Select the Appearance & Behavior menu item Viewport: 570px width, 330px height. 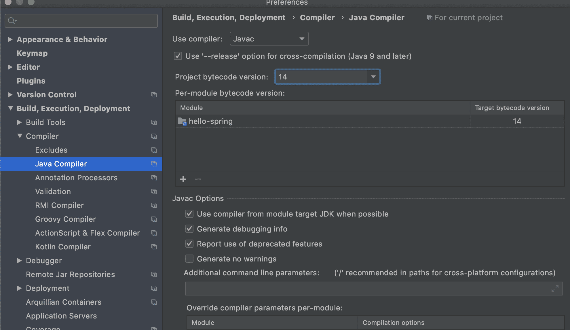click(x=62, y=39)
